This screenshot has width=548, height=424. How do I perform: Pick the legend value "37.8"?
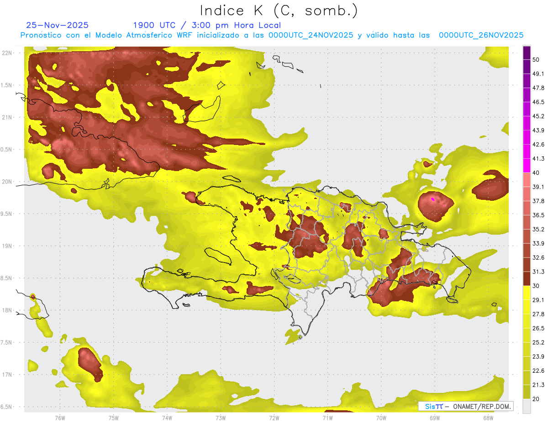(x=538, y=201)
